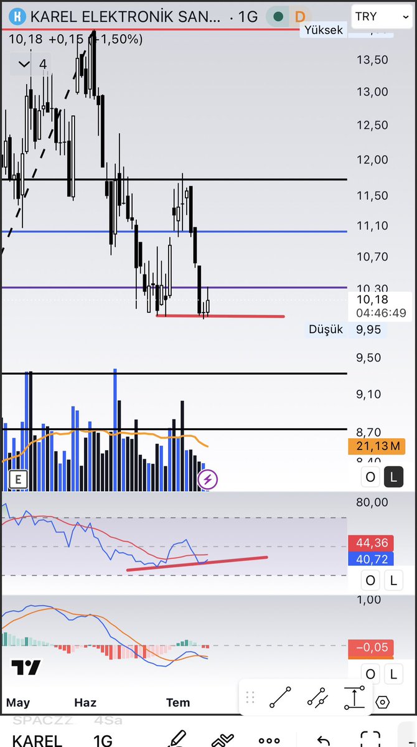This screenshot has width=417, height=747.
Task: Tap the orange D data-delay indicator
Action: (301, 17)
